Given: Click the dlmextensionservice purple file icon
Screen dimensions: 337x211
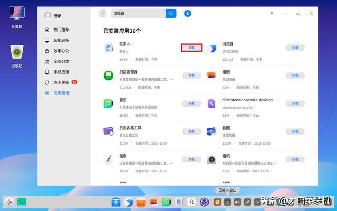Looking at the screenshot, I should coord(212,103).
